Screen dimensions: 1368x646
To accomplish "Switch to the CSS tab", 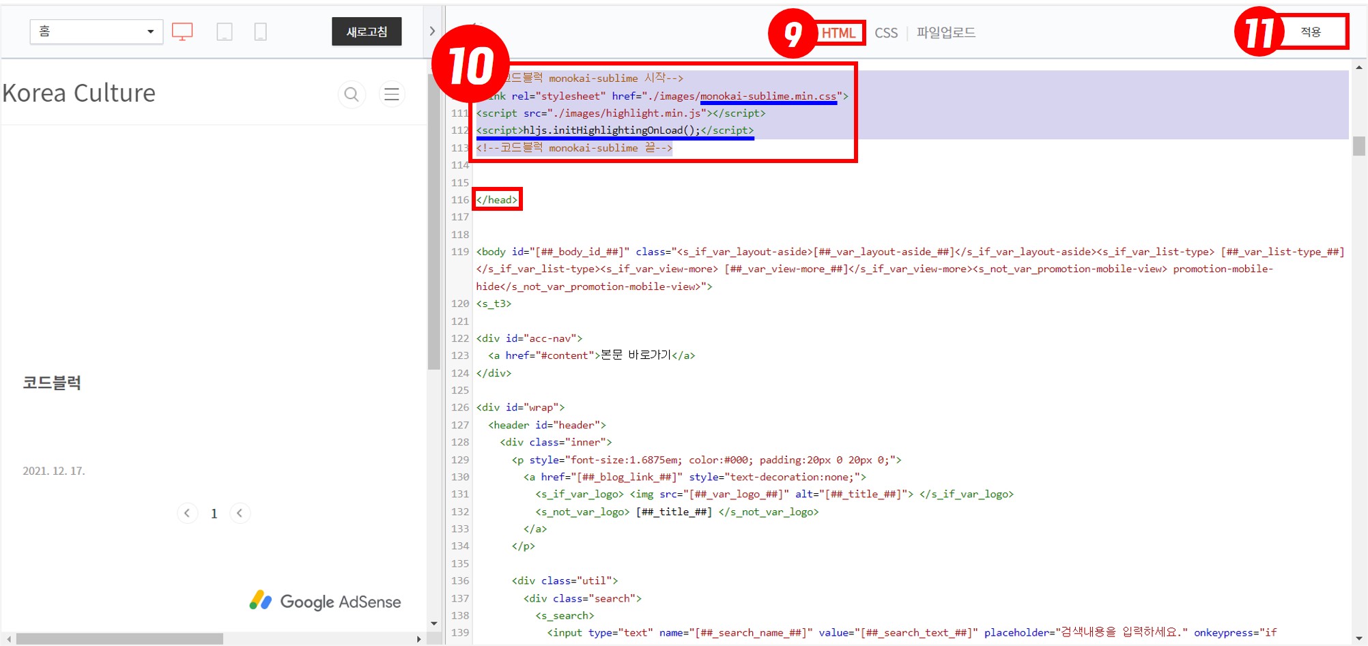I will pos(886,33).
